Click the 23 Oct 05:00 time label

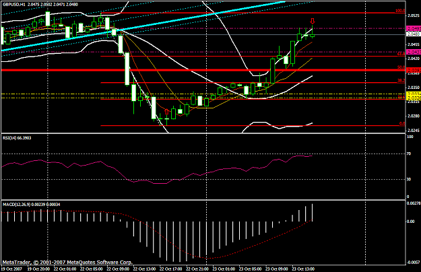point(250,269)
